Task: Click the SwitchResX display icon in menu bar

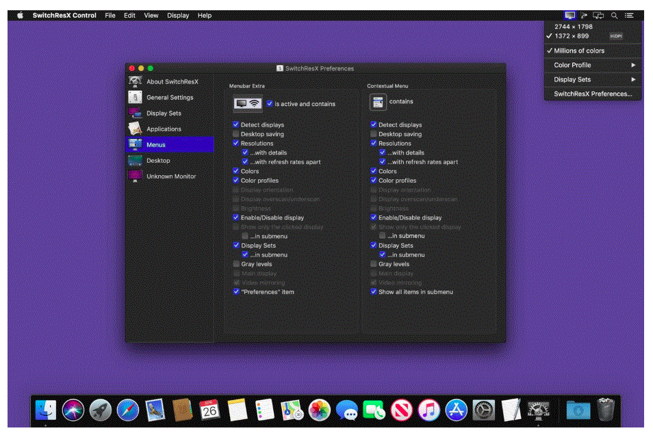Action: point(569,16)
